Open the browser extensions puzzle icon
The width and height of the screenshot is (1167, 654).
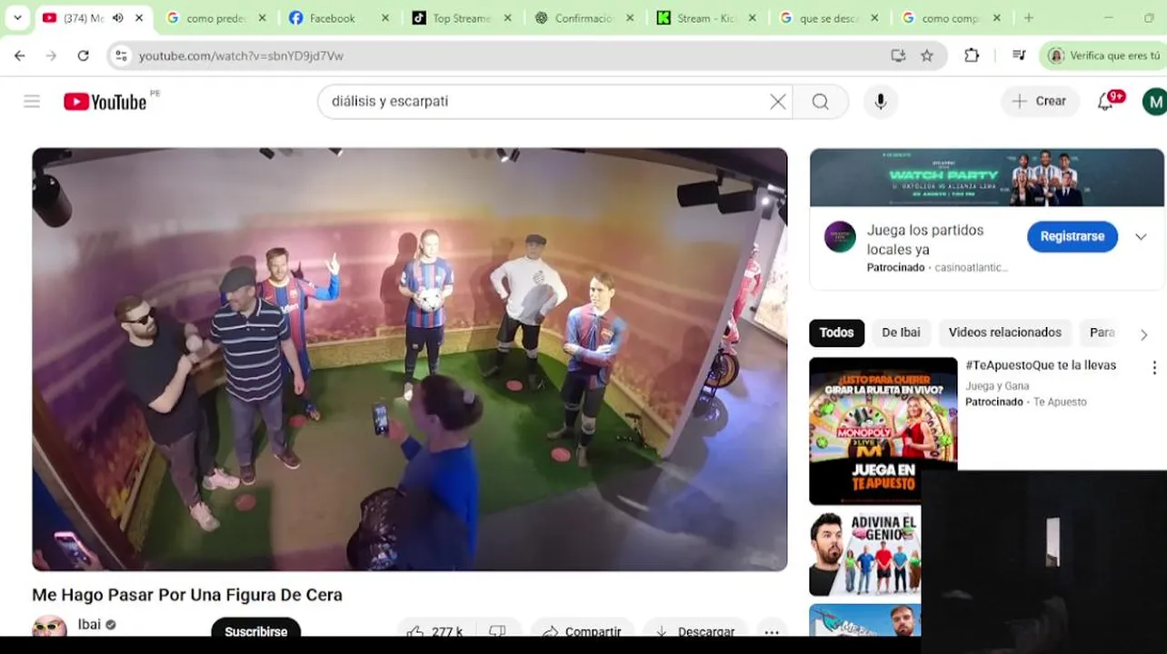click(x=972, y=55)
